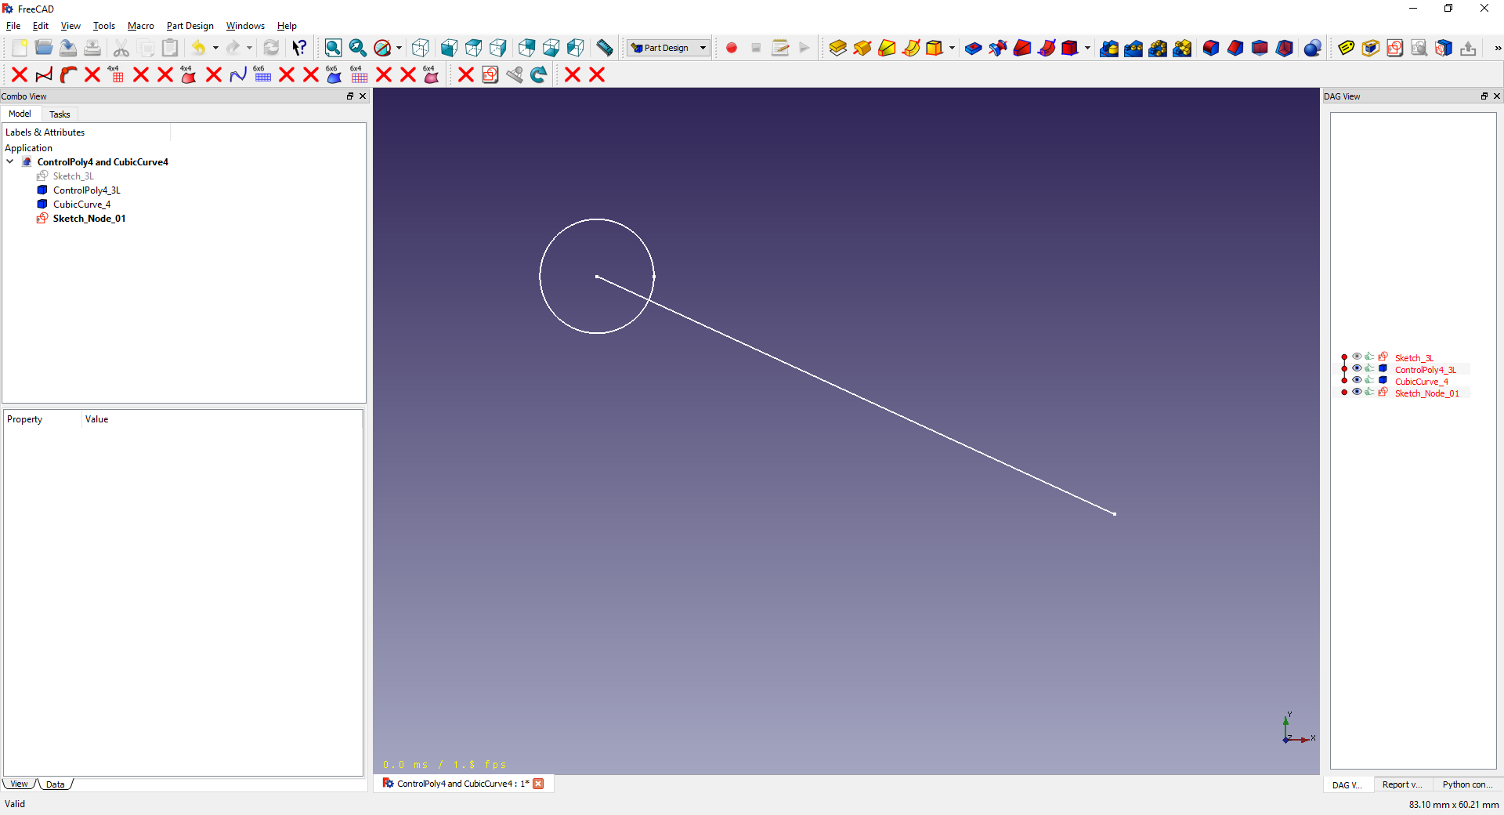Click the green state icon for Sketch_Node_01

click(1369, 392)
